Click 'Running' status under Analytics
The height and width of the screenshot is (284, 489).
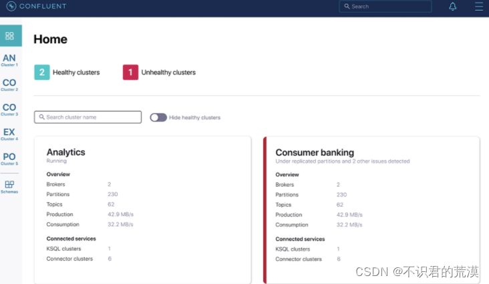pos(56,161)
